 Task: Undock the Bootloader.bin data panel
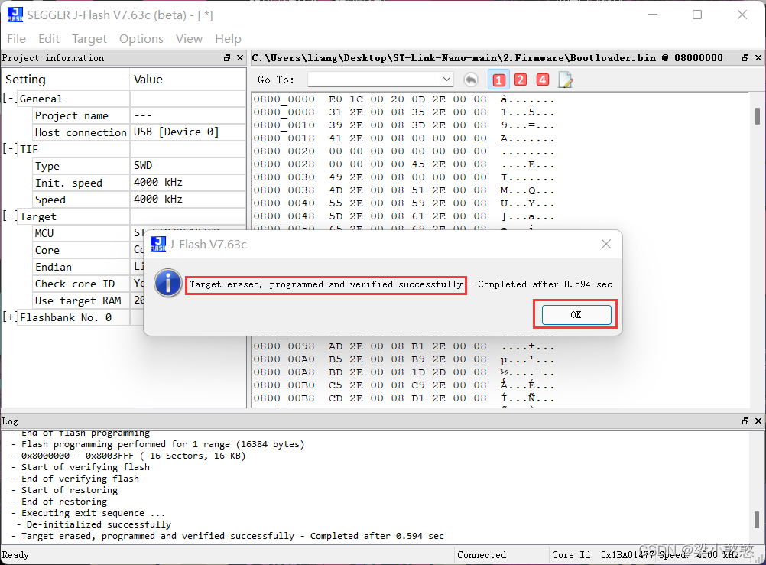click(x=745, y=57)
